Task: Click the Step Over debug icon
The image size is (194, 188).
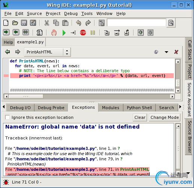Action: click(117, 33)
